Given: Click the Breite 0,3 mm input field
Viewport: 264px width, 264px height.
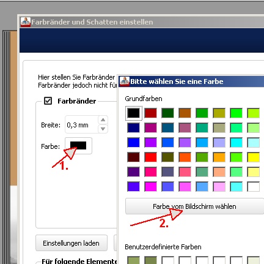Looking at the screenshot, I should point(81,124).
